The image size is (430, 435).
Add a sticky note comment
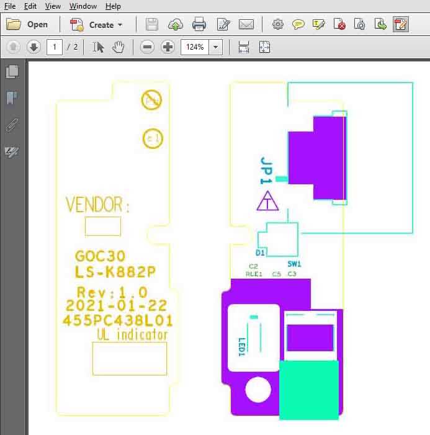(298, 24)
